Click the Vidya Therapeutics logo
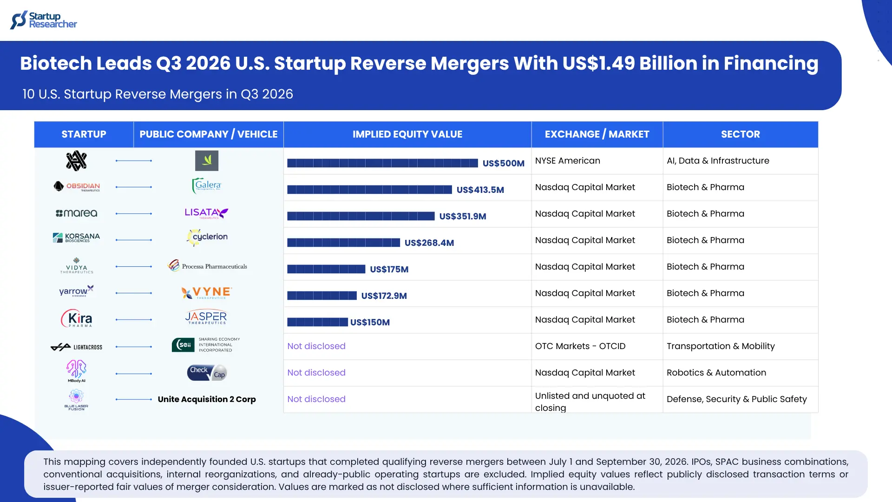The width and height of the screenshot is (892, 502). pos(77,265)
